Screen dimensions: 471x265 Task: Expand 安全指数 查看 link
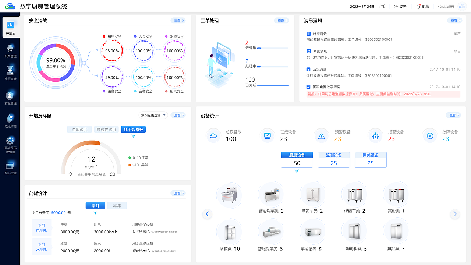click(178, 21)
